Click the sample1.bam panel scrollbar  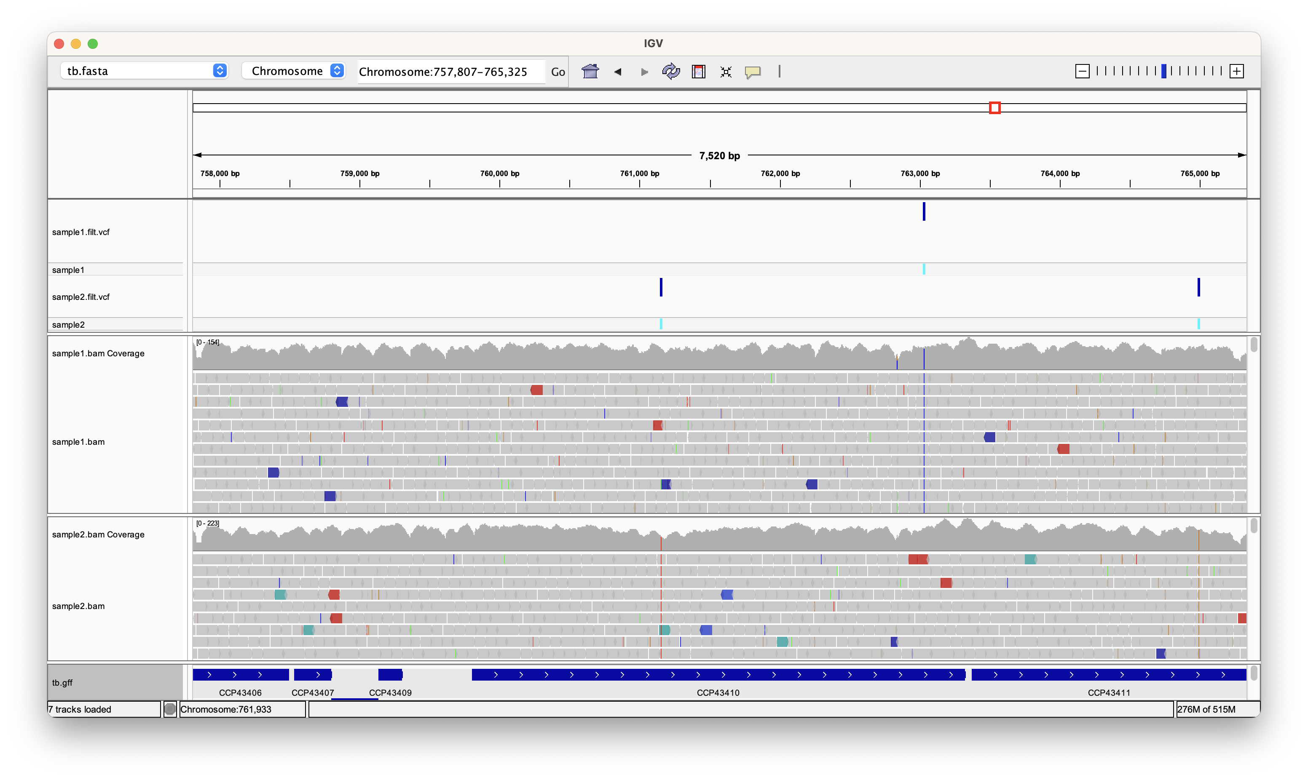[x=1253, y=344]
